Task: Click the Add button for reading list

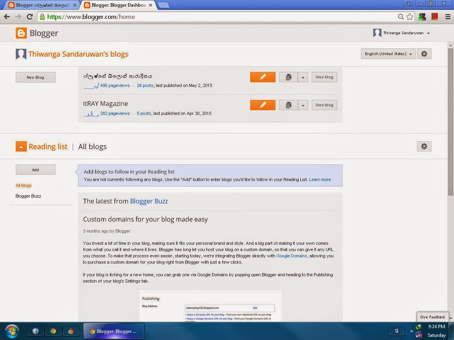Action: click(x=35, y=170)
